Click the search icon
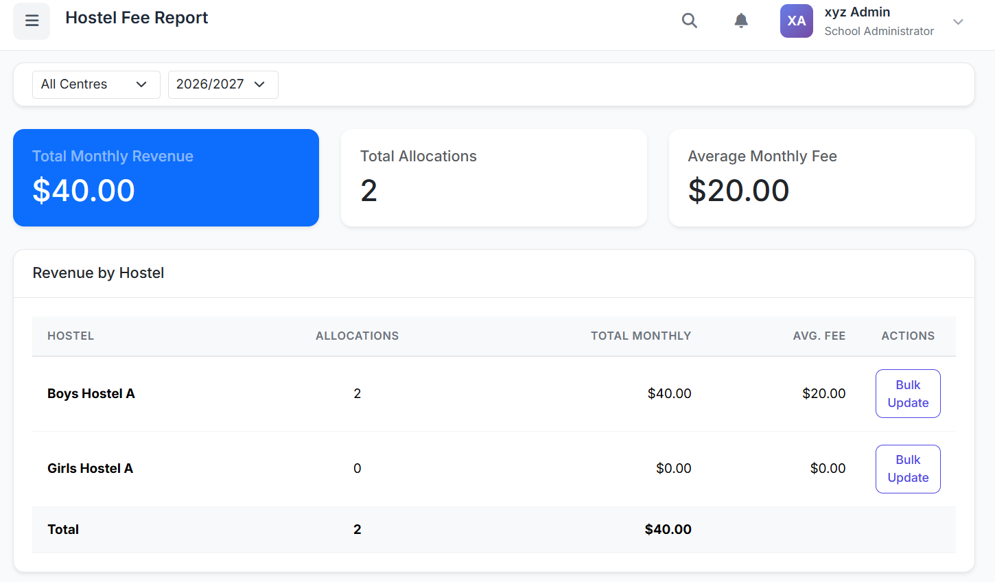This screenshot has height=582, width=995. pos(689,21)
